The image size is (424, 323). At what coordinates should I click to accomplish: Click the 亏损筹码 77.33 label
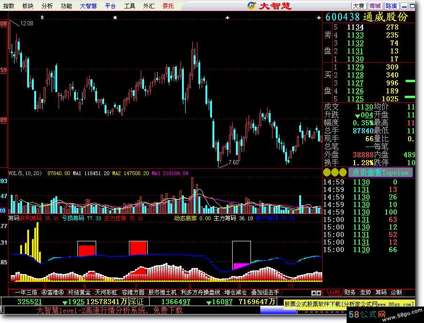tap(81, 218)
